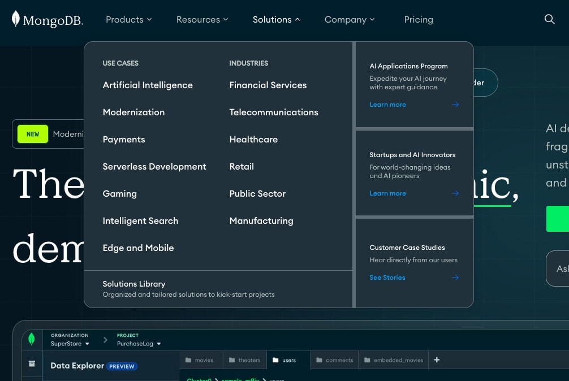
Task: Select Artificial Intelligence use case
Action: pos(147,85)
